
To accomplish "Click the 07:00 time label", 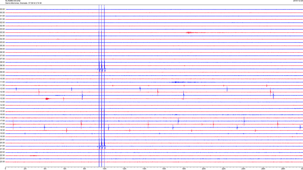I will coord(2,55).
